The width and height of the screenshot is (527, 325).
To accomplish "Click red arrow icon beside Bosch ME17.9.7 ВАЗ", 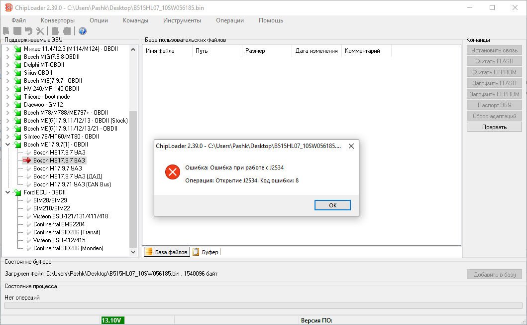I will (x=27, y=161).
